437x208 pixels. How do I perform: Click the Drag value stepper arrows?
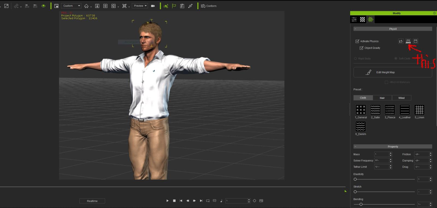[431, 167]
